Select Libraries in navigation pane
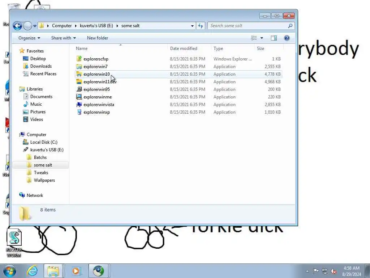370x278 pixels. (34, 89)
